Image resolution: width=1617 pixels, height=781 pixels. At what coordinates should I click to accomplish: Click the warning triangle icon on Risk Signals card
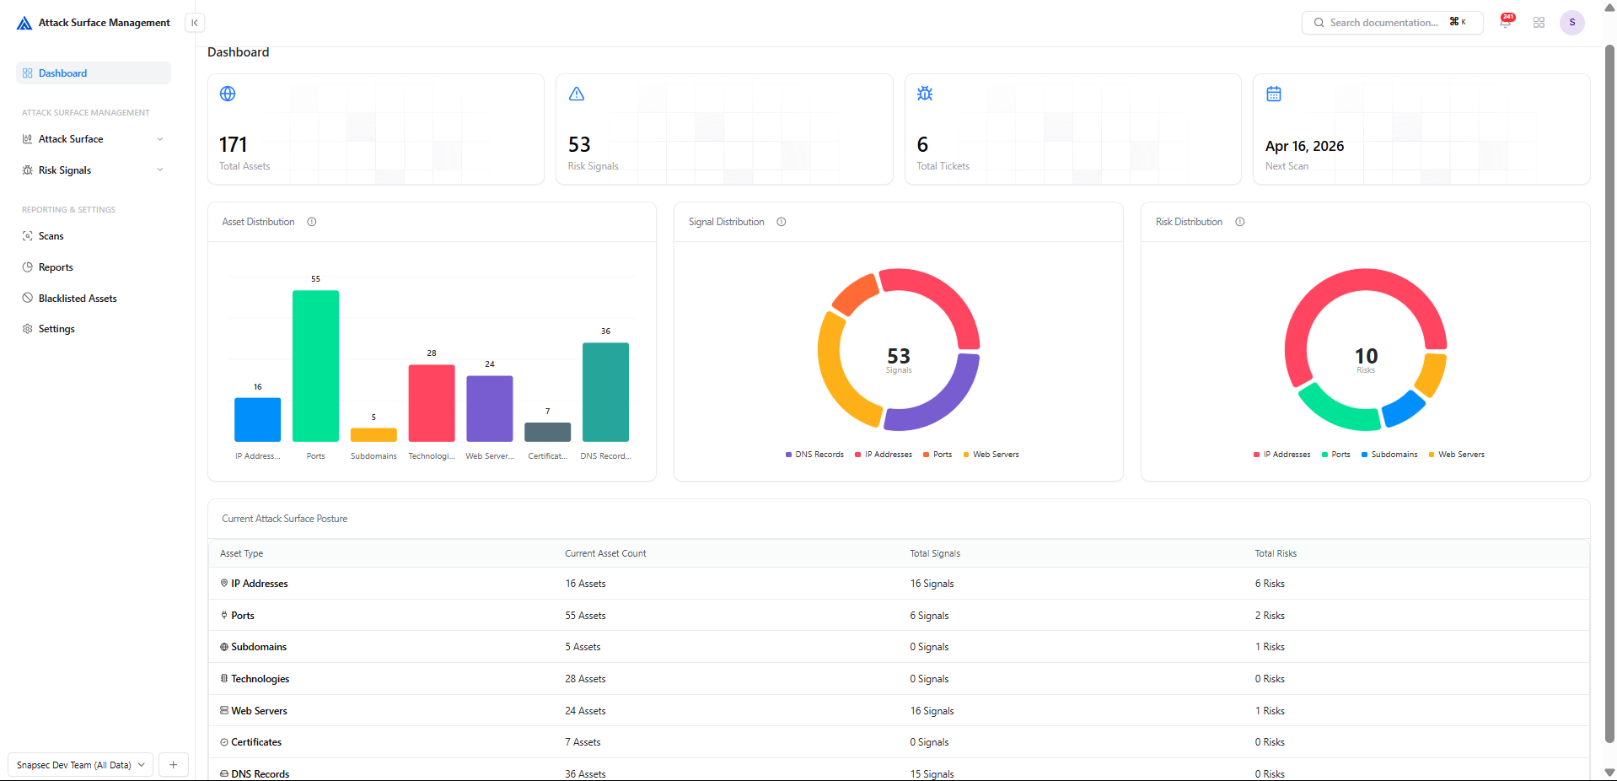pyautogui.click(x=577, y=94)
